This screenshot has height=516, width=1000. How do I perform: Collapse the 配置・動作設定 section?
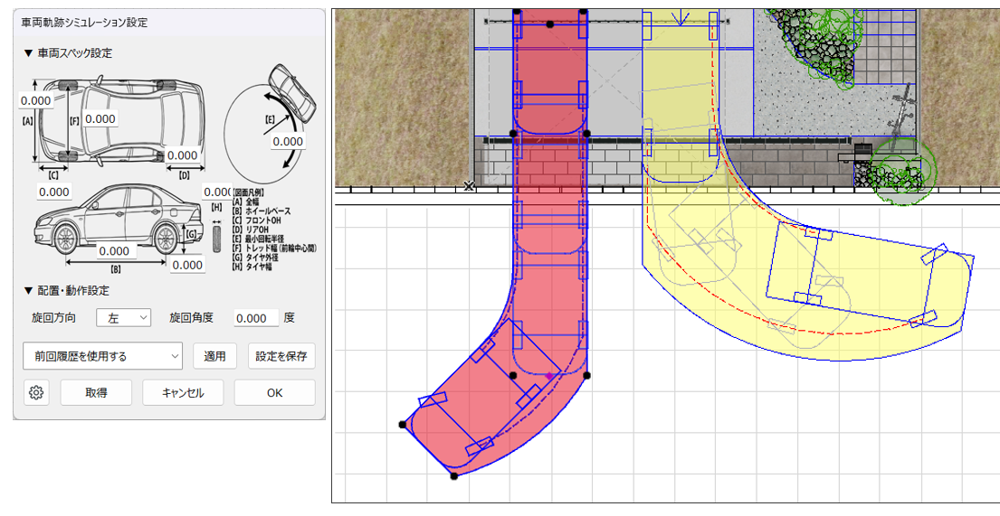coord(29,291)
